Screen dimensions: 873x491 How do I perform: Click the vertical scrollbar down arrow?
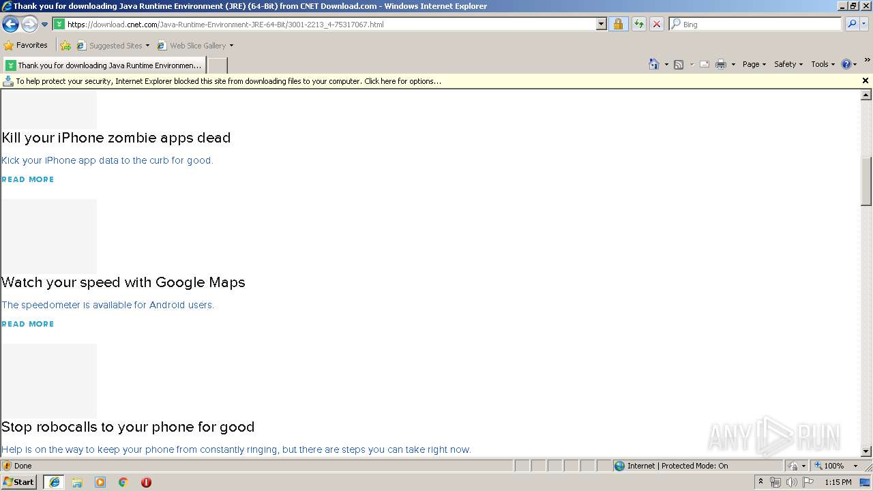click(866, 451)
